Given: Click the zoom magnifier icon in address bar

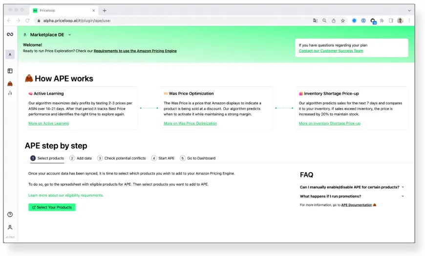Looking at the screenshot, I should click(x=324, y=20).
